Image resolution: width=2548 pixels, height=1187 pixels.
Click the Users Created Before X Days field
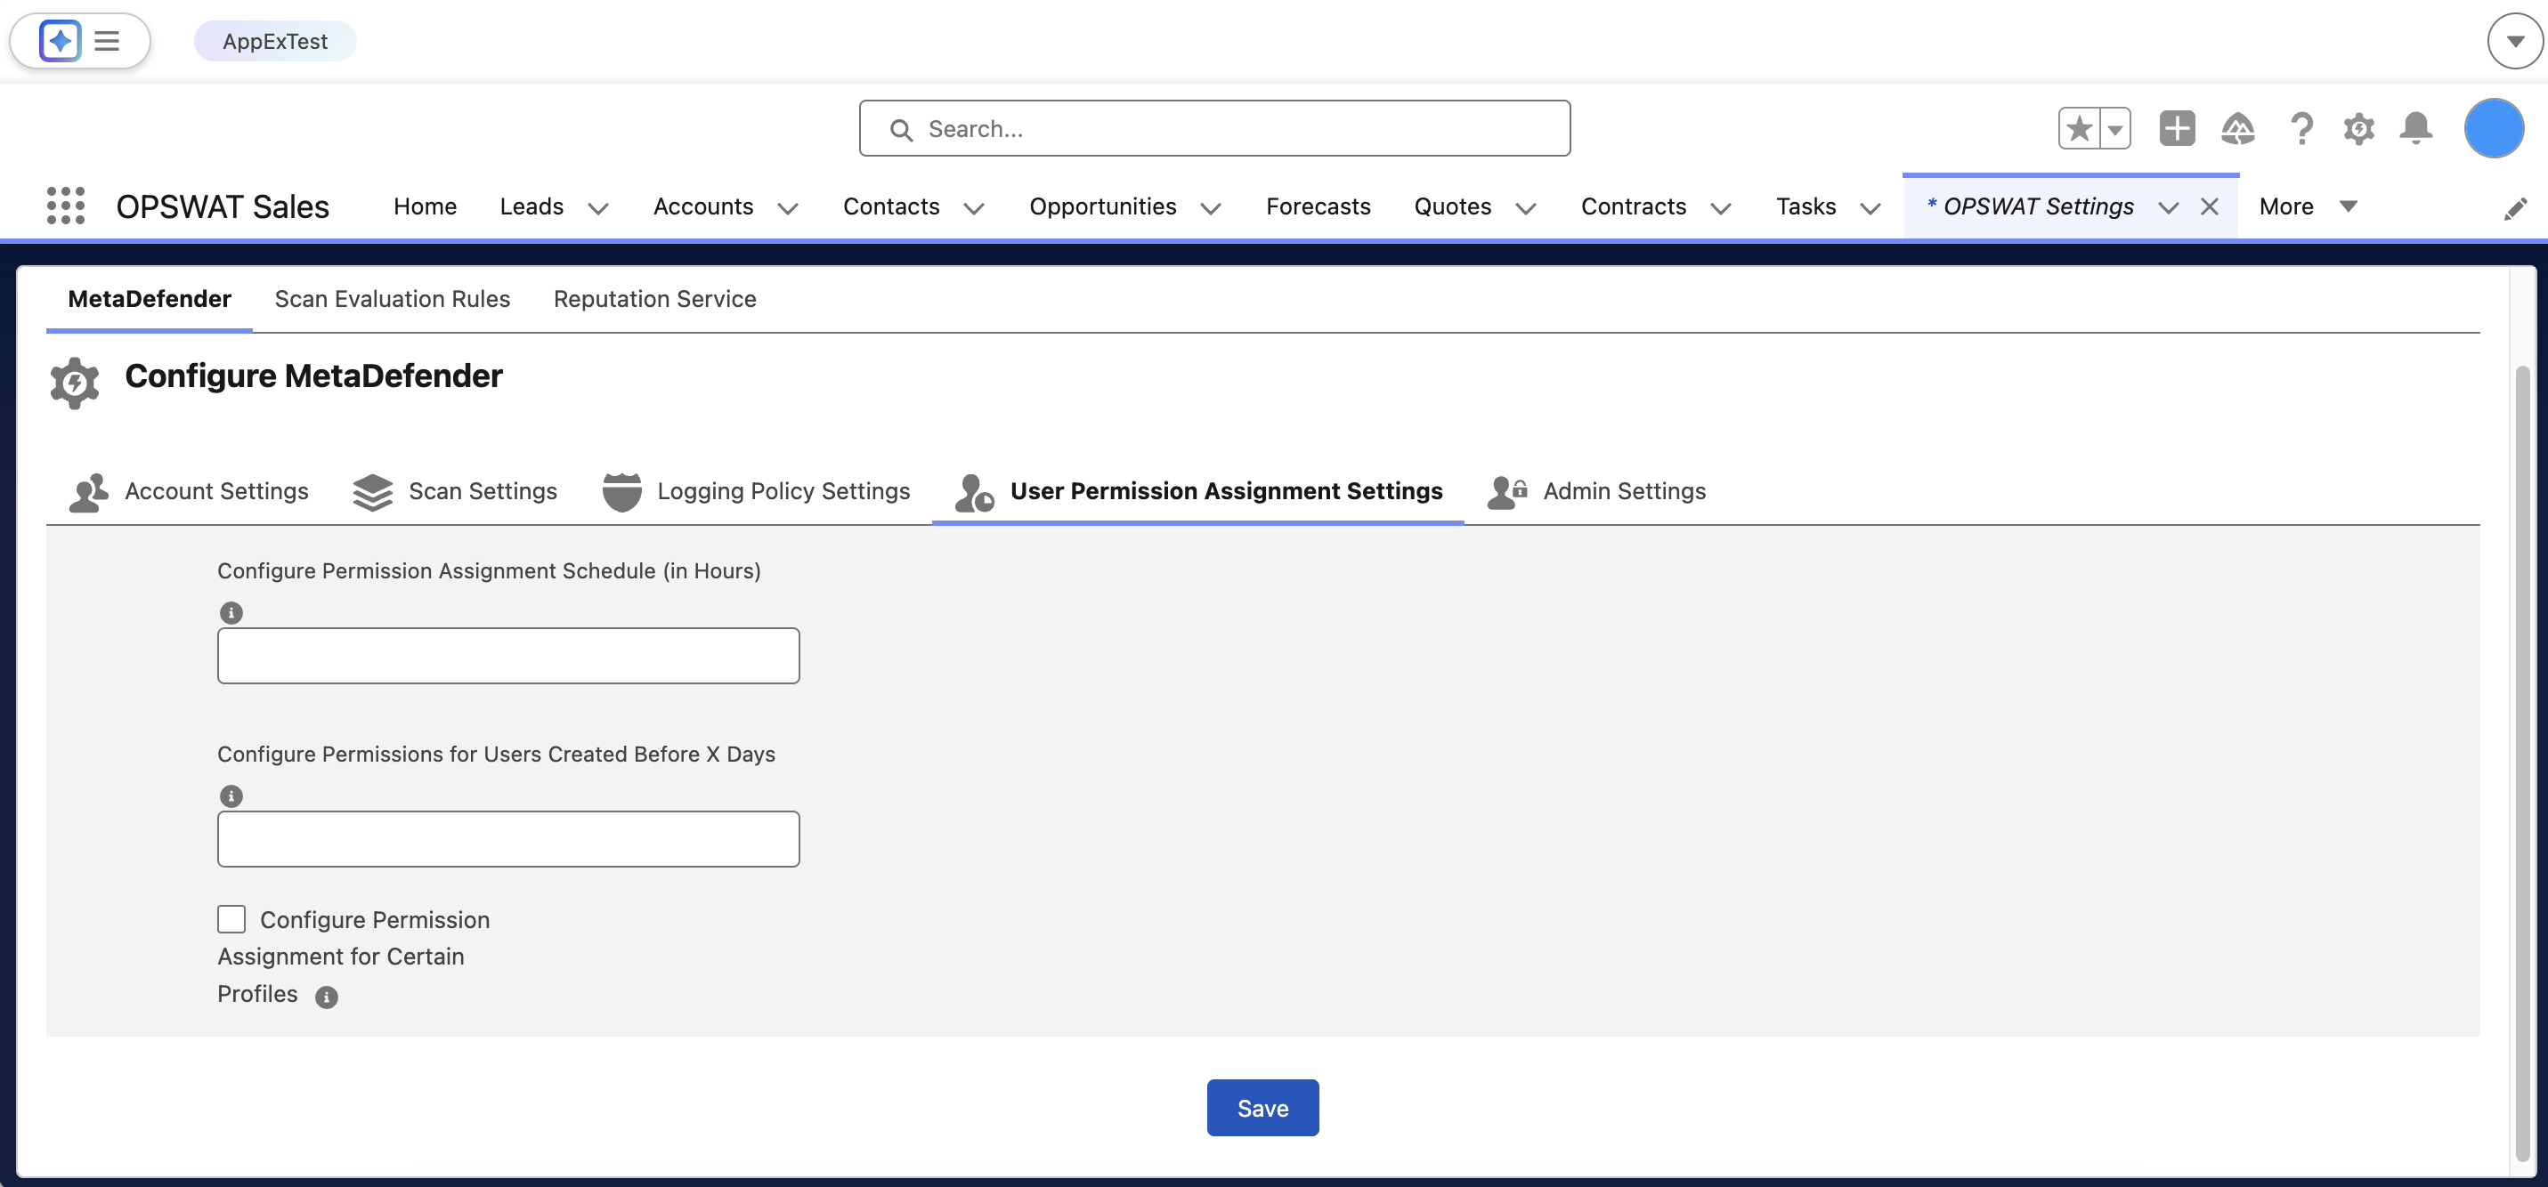pyautogui.click(x=508, y=839)
